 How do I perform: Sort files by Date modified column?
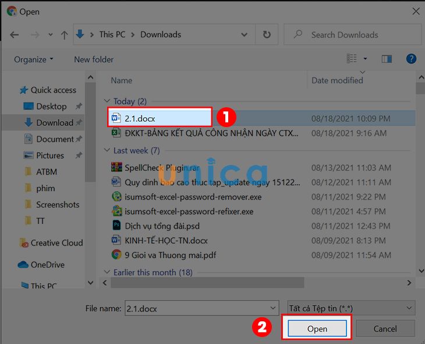pyautogui.click(x=337, y=80)
